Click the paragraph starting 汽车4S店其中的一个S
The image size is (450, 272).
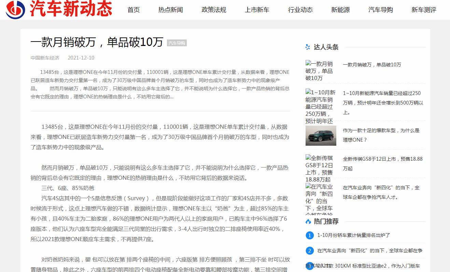[x=160, y=219]
